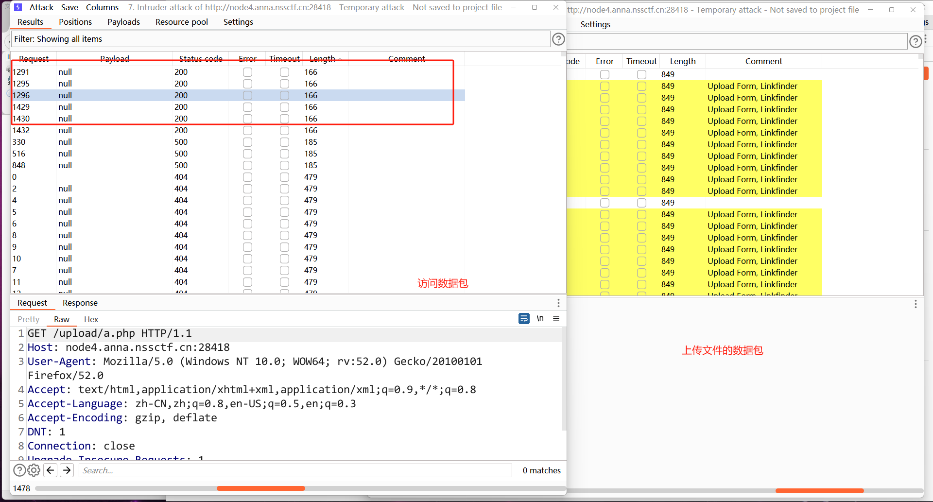Switch to Pretty view
The width and height of the screenshot is (933, 502).
pyautogui.click(x=28, y=319)
